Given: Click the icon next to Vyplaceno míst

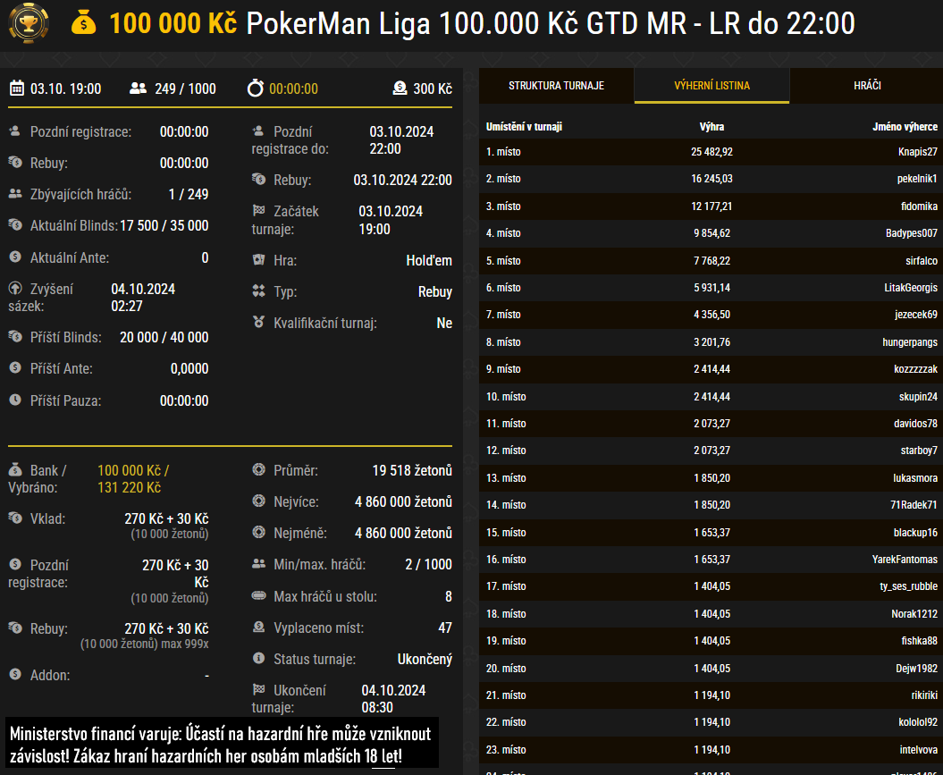Looking at the screenshot, I should pyautogui.click(x=258, y=628).
